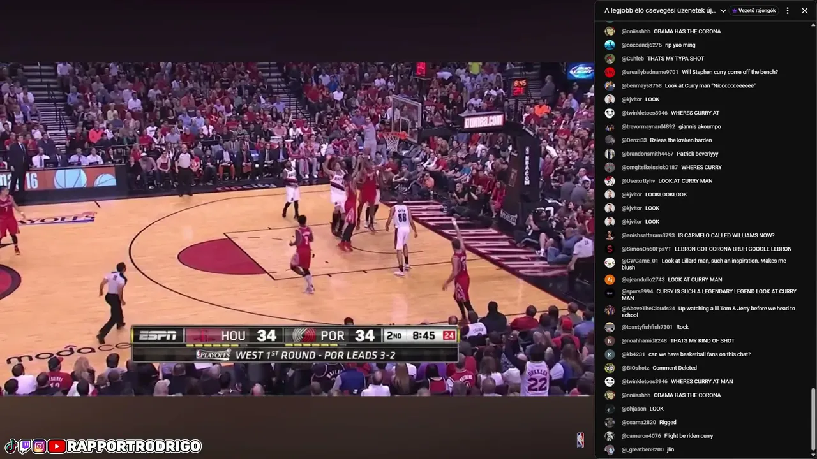
Task: Open @cameron4076's avatar
Action: (610, 436)
